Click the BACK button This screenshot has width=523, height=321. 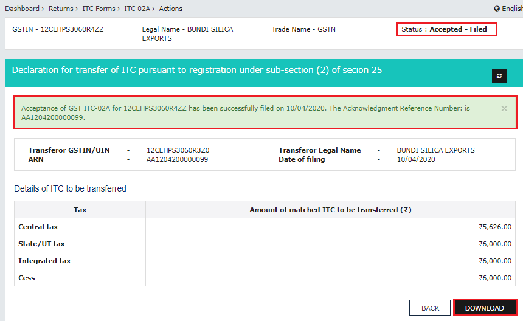(430, 308)
